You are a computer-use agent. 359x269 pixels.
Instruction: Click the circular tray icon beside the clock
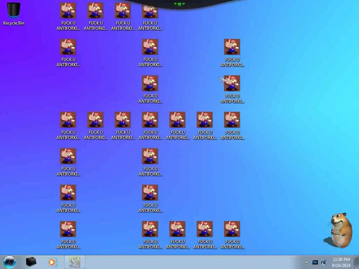[x=324, y=263]
